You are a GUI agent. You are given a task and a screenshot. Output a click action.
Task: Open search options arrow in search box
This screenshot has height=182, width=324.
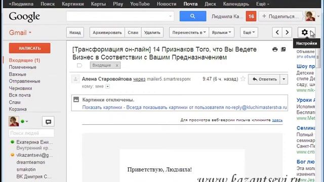(x=170, y=16)
